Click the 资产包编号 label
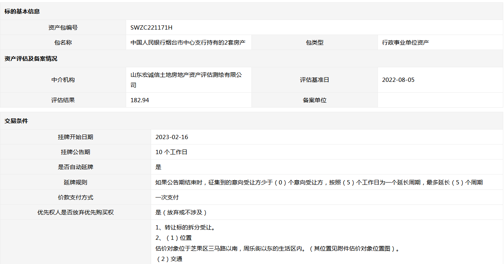The width and height of the screenshot is (504, 264). click(63, 28)
